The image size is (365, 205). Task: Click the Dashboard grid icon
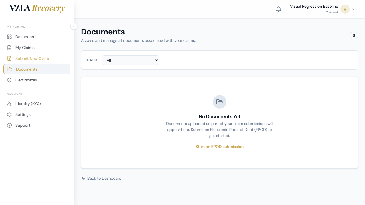click(9, 37)
